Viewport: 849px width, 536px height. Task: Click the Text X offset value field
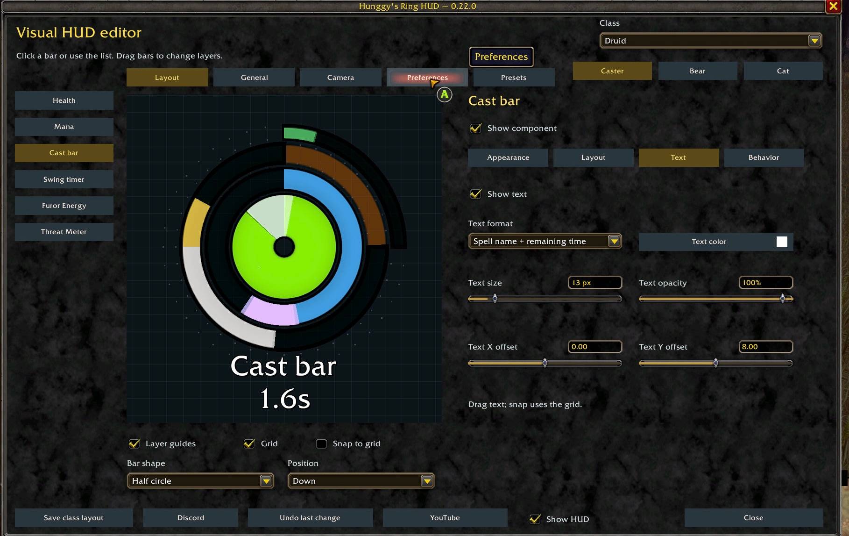coord(595,347)
